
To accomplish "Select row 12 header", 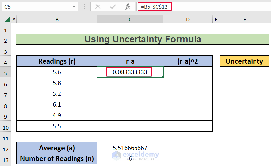I will (5, 148).
